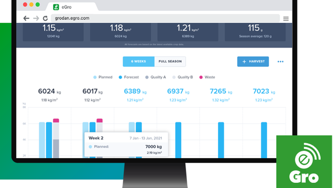Viewport: 335px width, 188px height.
Task: Click the eGro tab favicon
Action: 56,7
